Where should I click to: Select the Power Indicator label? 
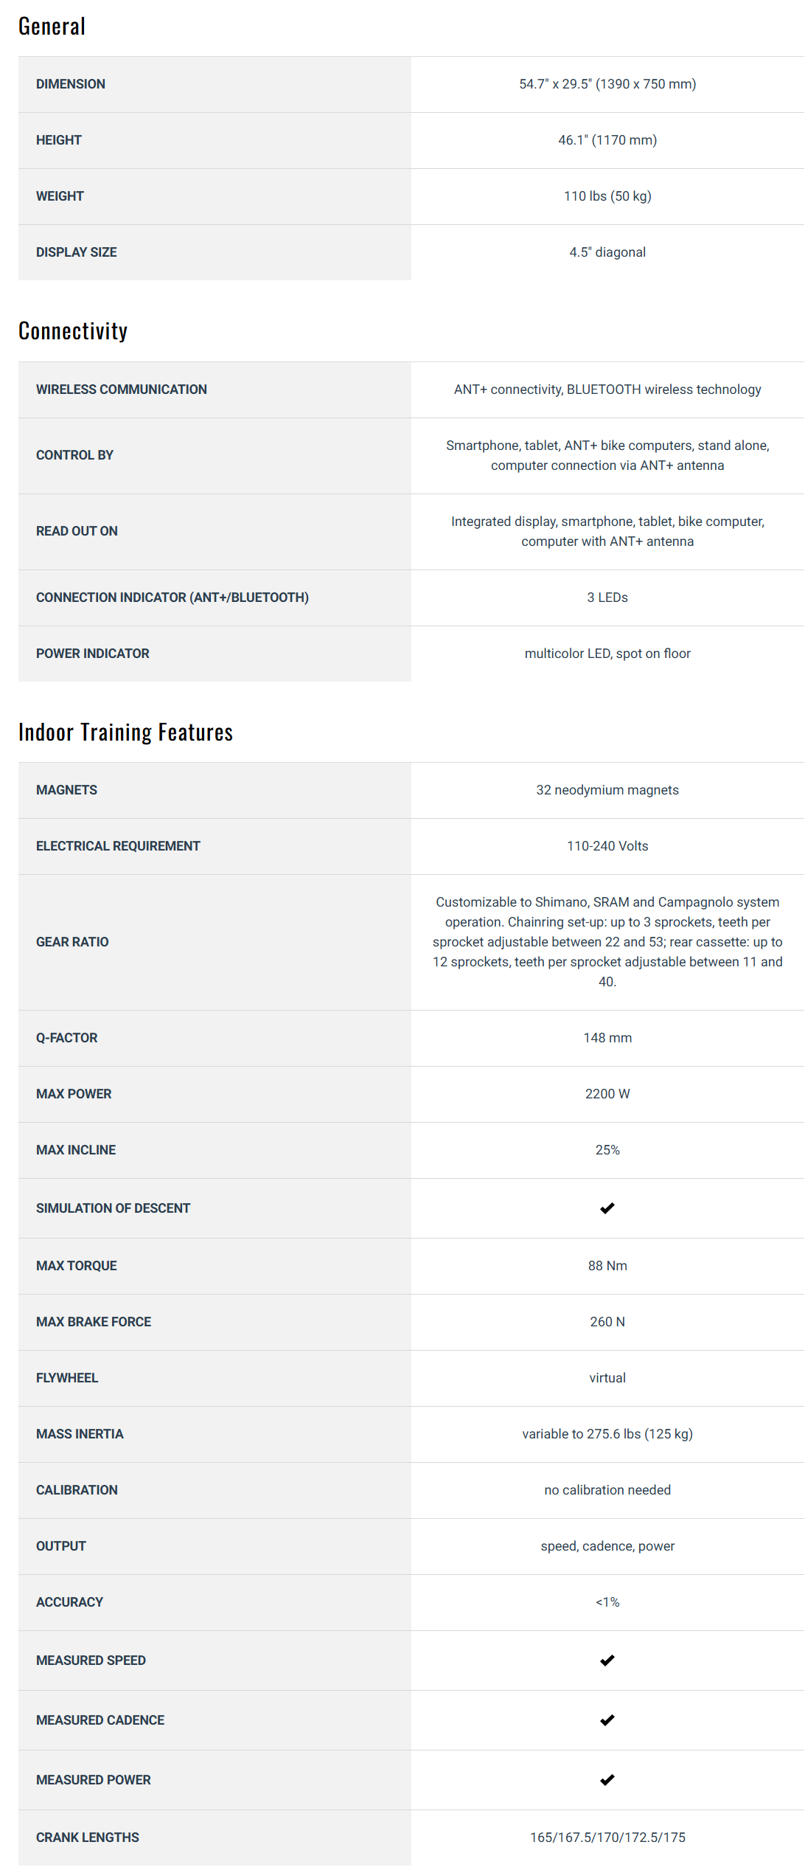pos(93,654)
